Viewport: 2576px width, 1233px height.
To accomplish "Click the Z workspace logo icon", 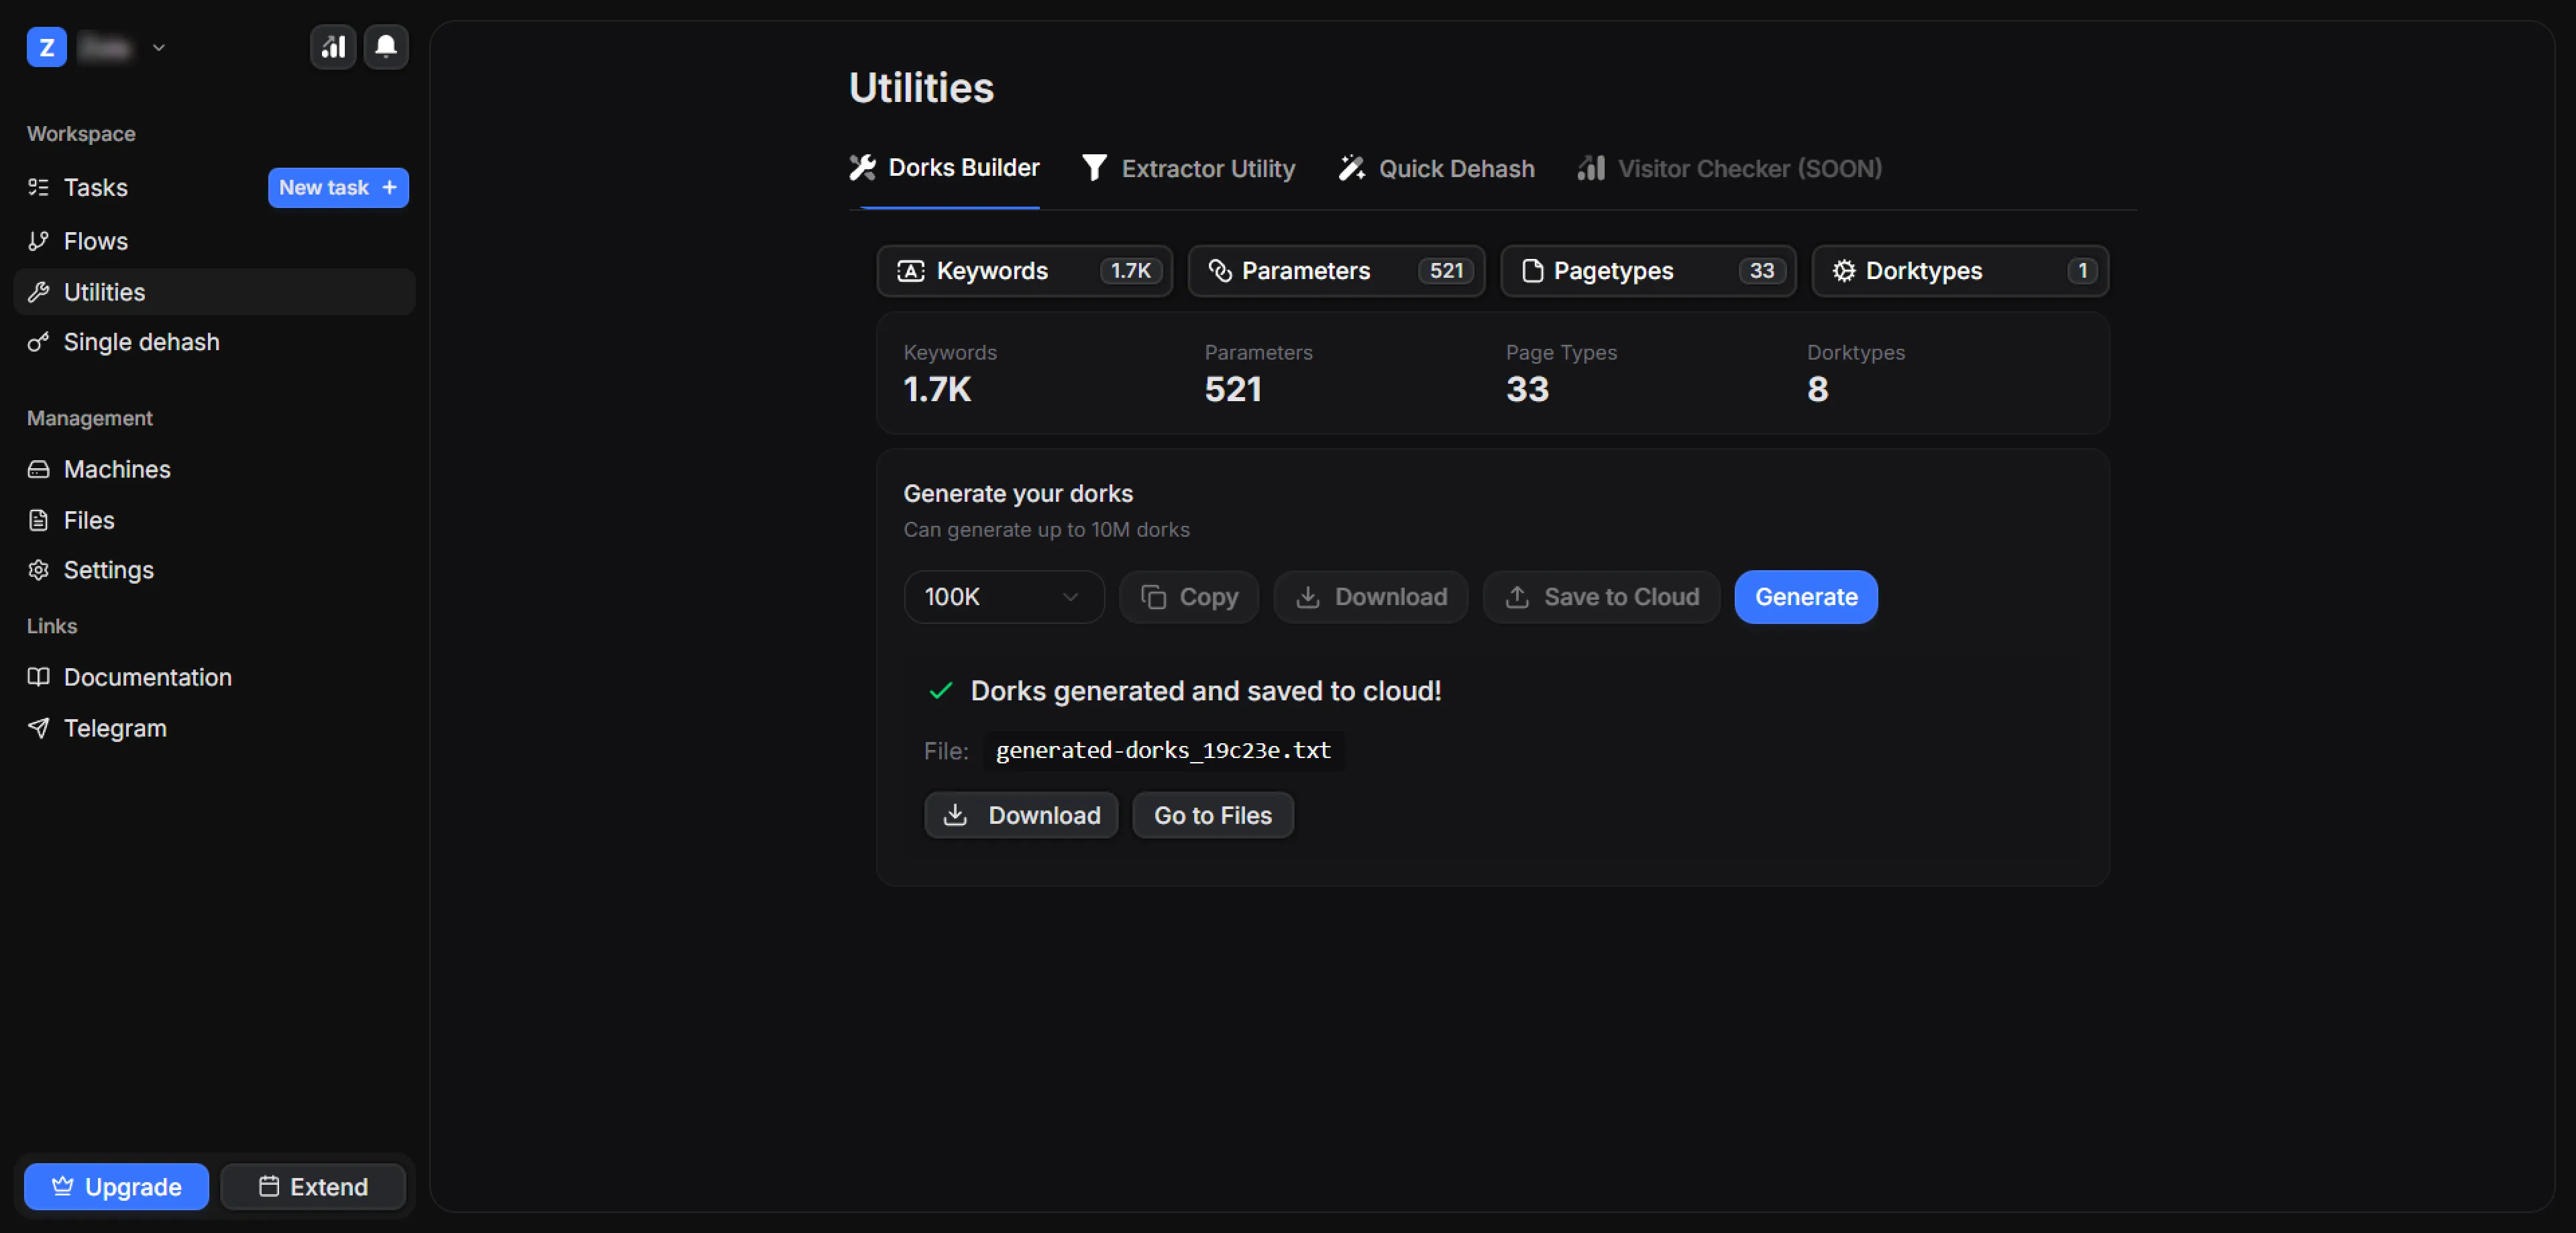I will tap(46, 47).
